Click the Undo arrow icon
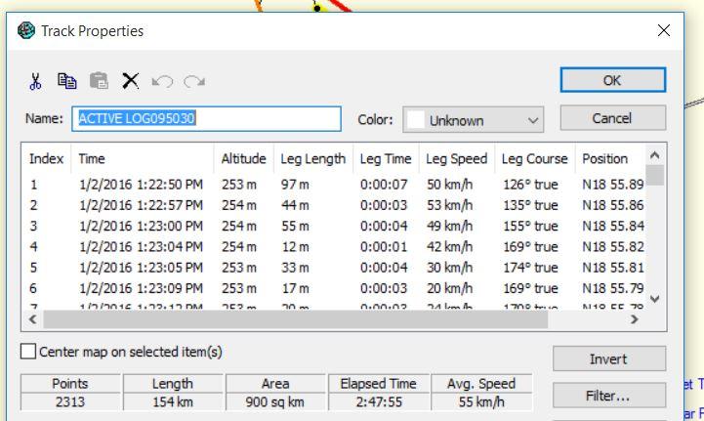The height and width of the screenshot is (421, 704). 162,81
